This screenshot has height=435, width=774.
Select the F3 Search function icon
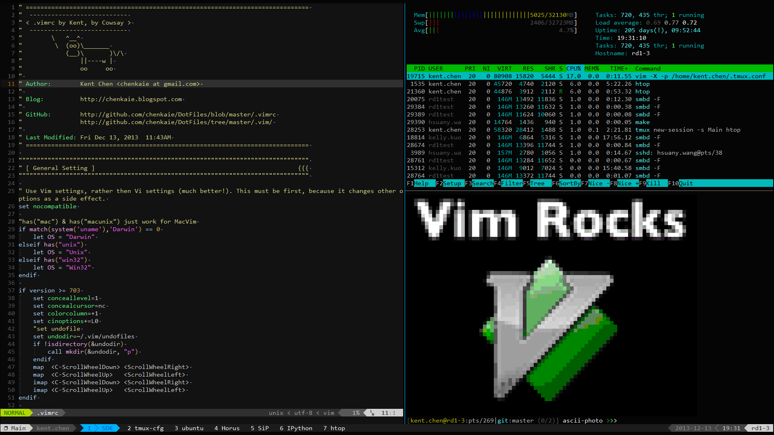pos(481,183)
